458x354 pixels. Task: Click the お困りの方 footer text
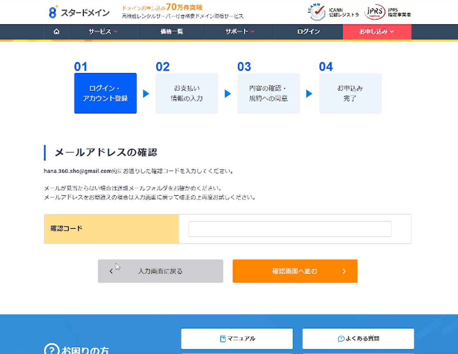coord(85,350)
